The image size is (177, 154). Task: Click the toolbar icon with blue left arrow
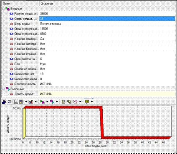pyautogui.click(x=9, y=102)
